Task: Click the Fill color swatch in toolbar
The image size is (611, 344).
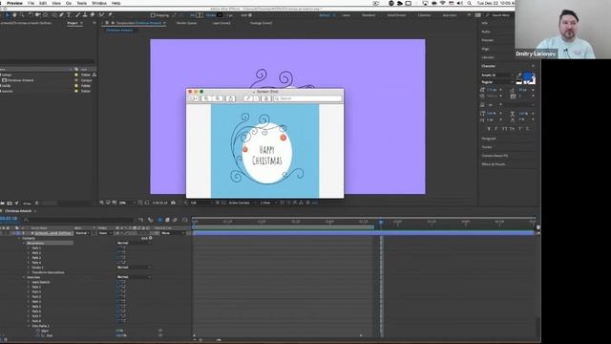Action: 200,15
